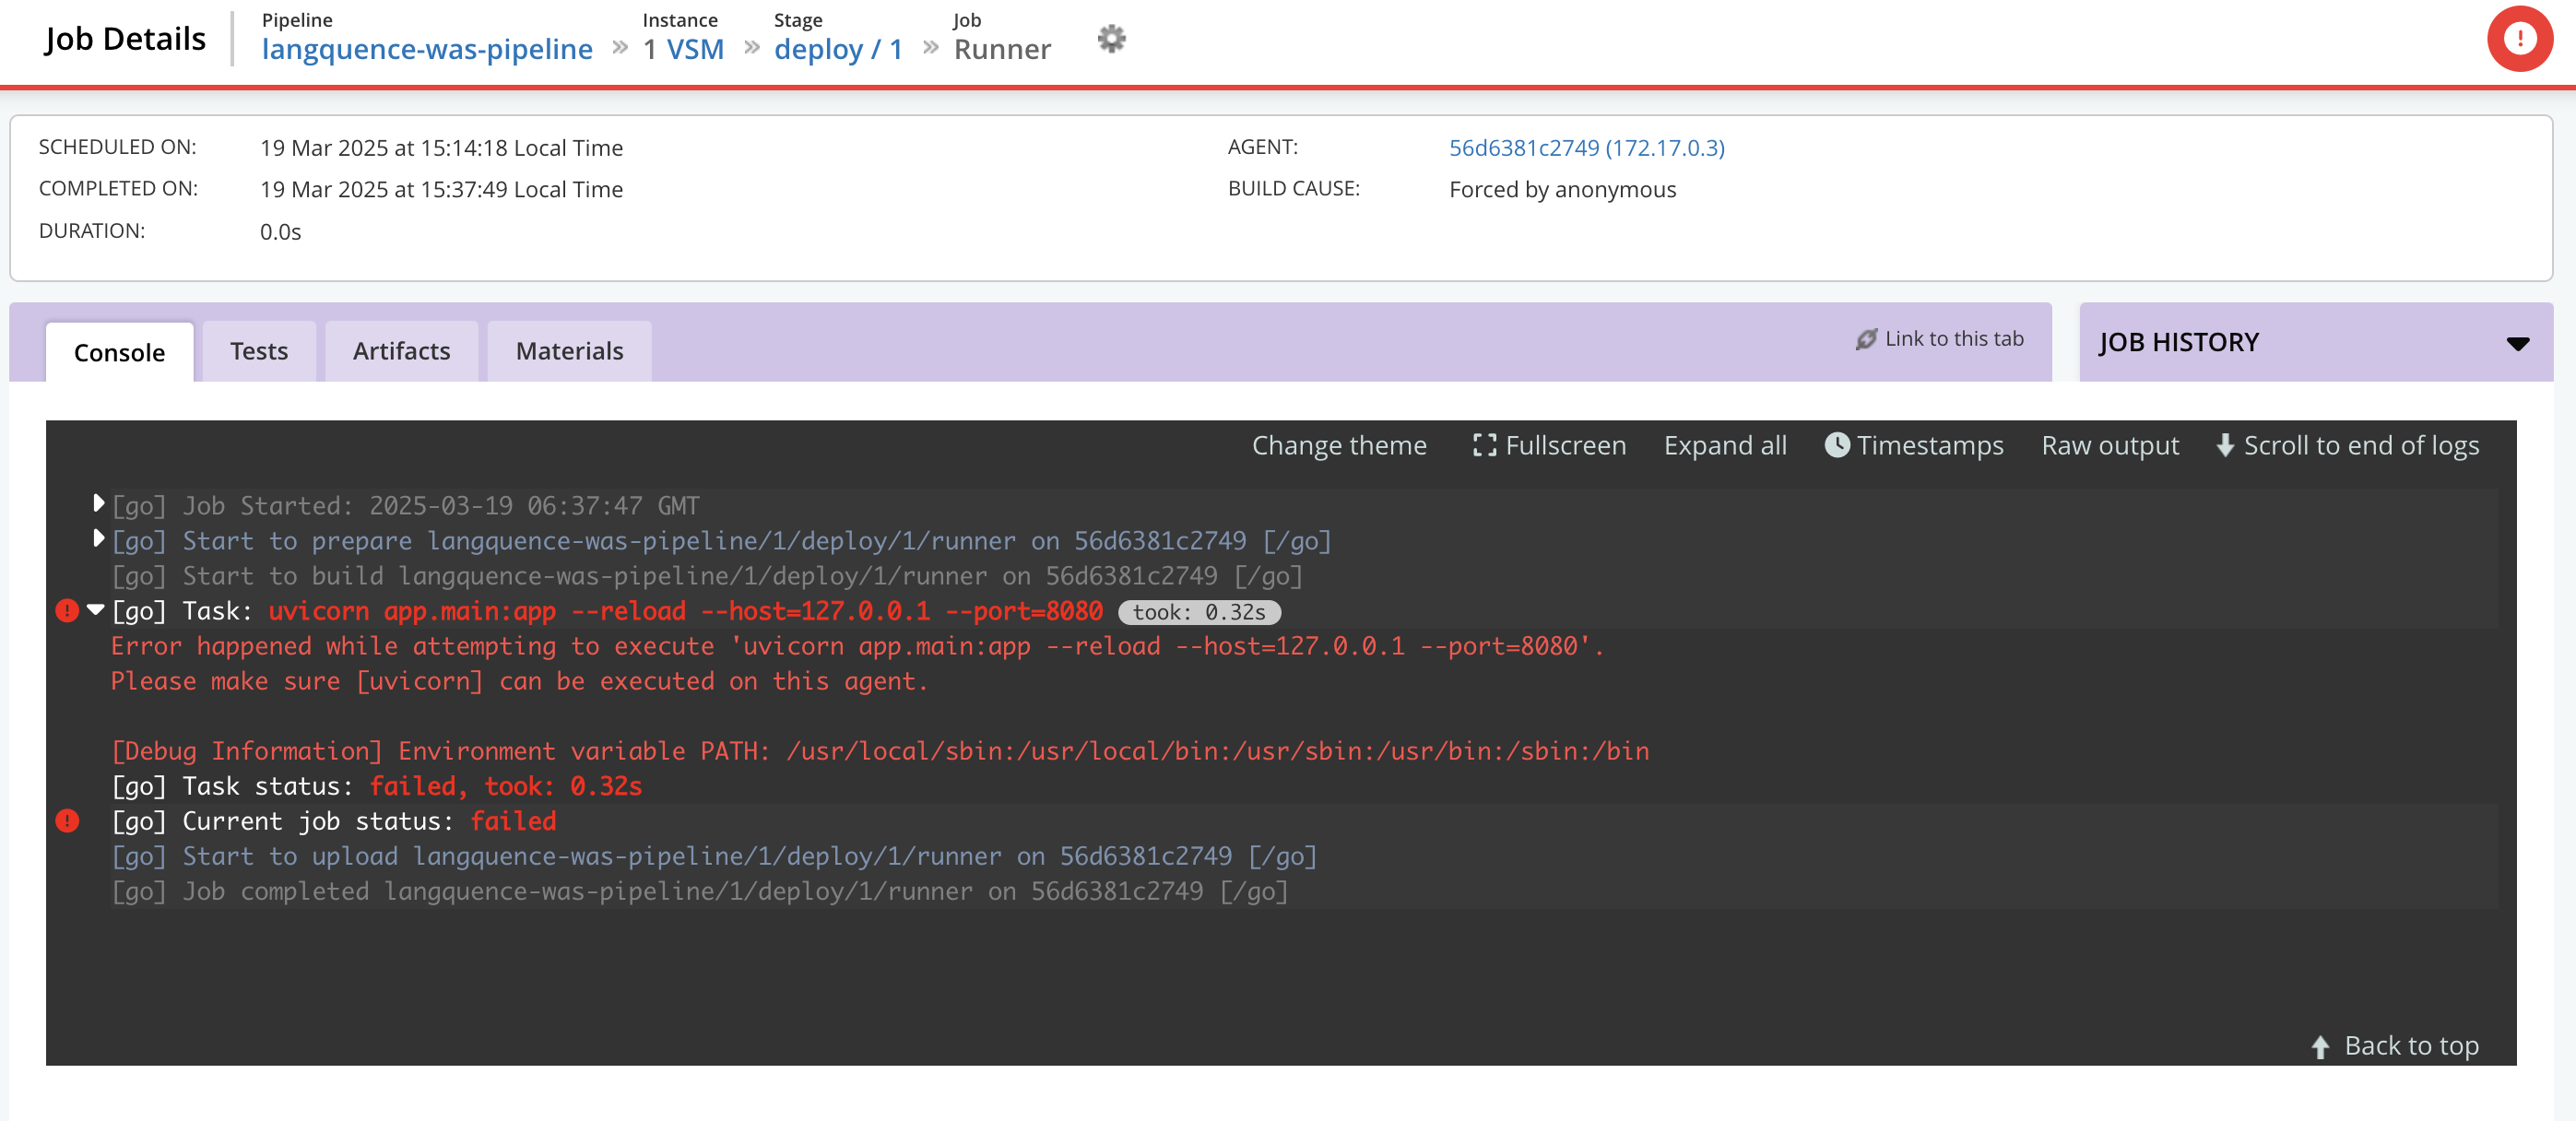The image size is (2576, 1121).
Task: Click Scroll to end of logs
Action: click(2361, 445)
